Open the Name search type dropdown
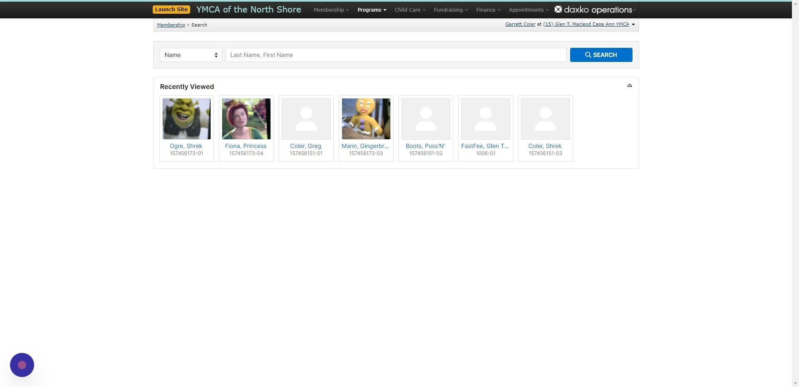 pos(191,55)
